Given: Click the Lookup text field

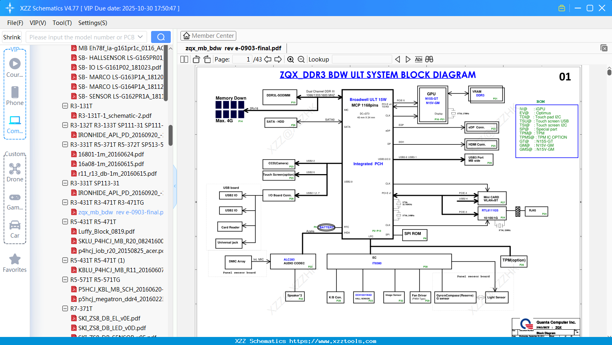Looking at the screenshot, I should (362, 60).
